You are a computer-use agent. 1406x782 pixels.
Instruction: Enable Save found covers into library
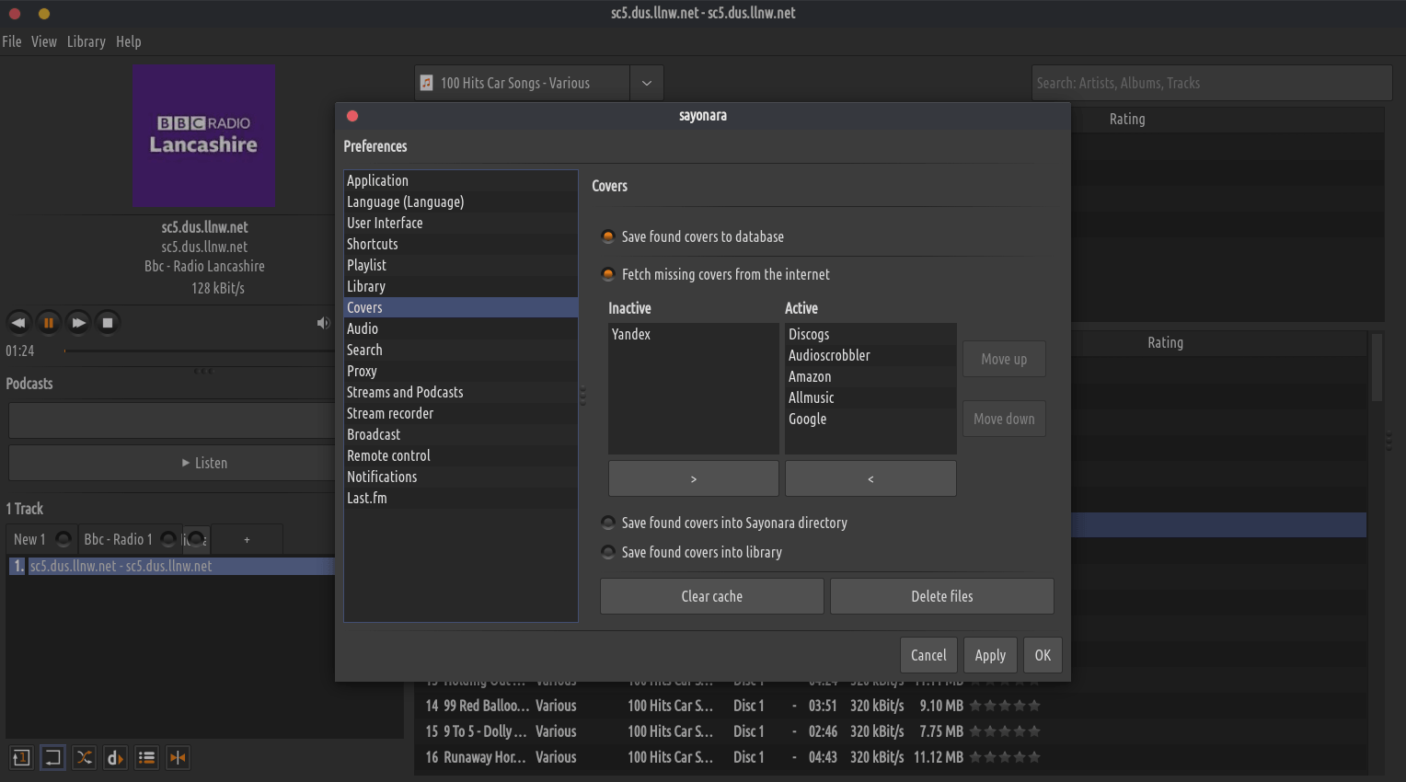coord(608,552)
